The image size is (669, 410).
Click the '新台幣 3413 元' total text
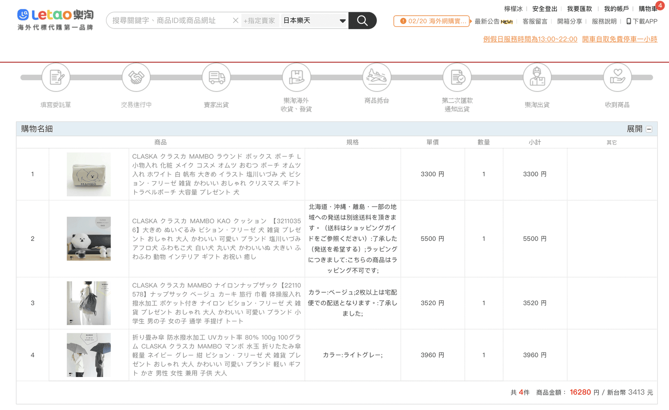(630, 393)
